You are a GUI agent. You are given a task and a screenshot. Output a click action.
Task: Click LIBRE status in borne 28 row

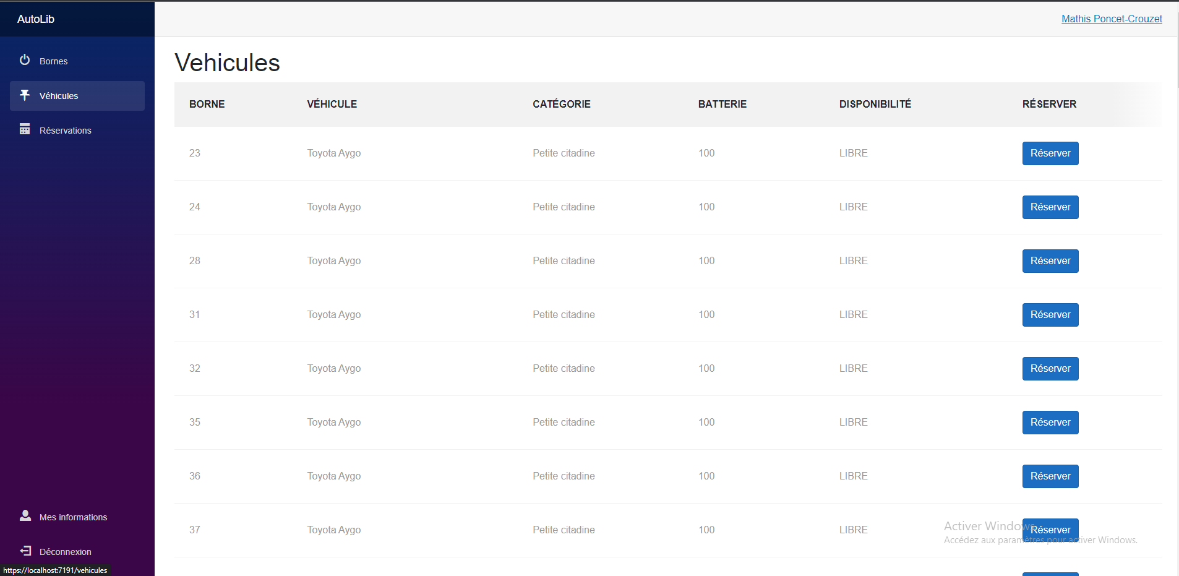[854, 260]
